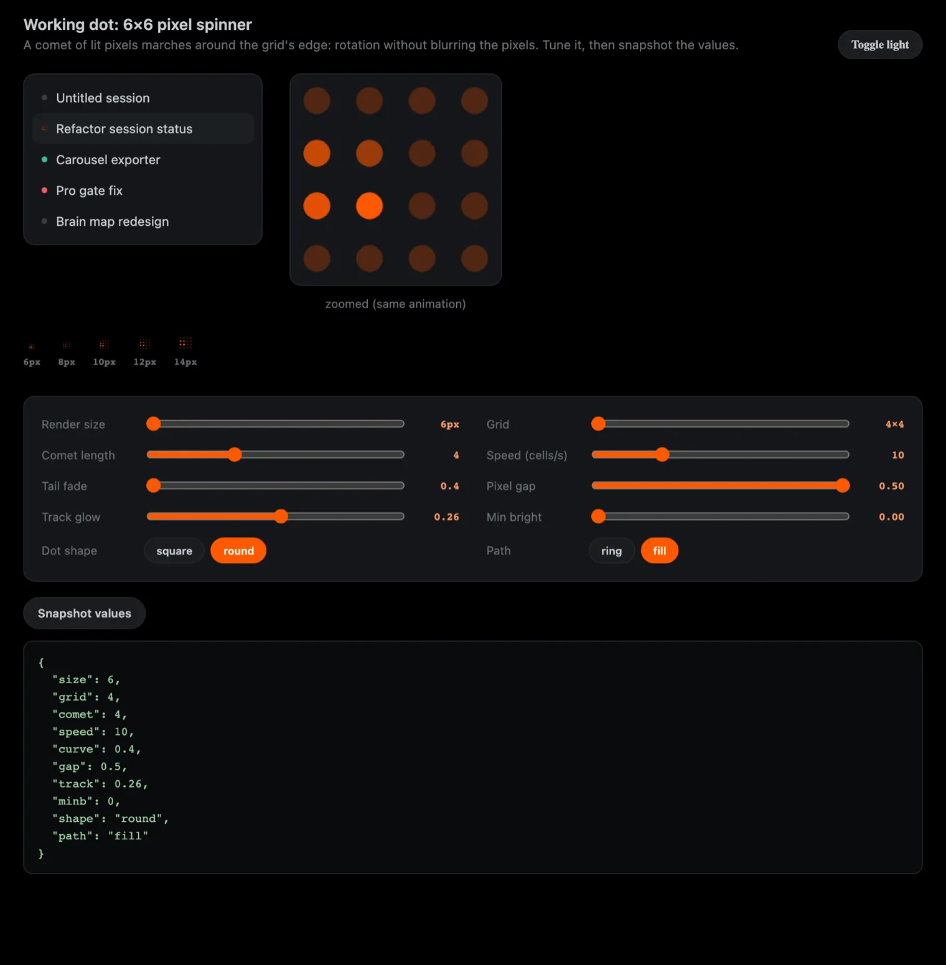Click the "track": 0.26 line in snapshot JSON

100,784
